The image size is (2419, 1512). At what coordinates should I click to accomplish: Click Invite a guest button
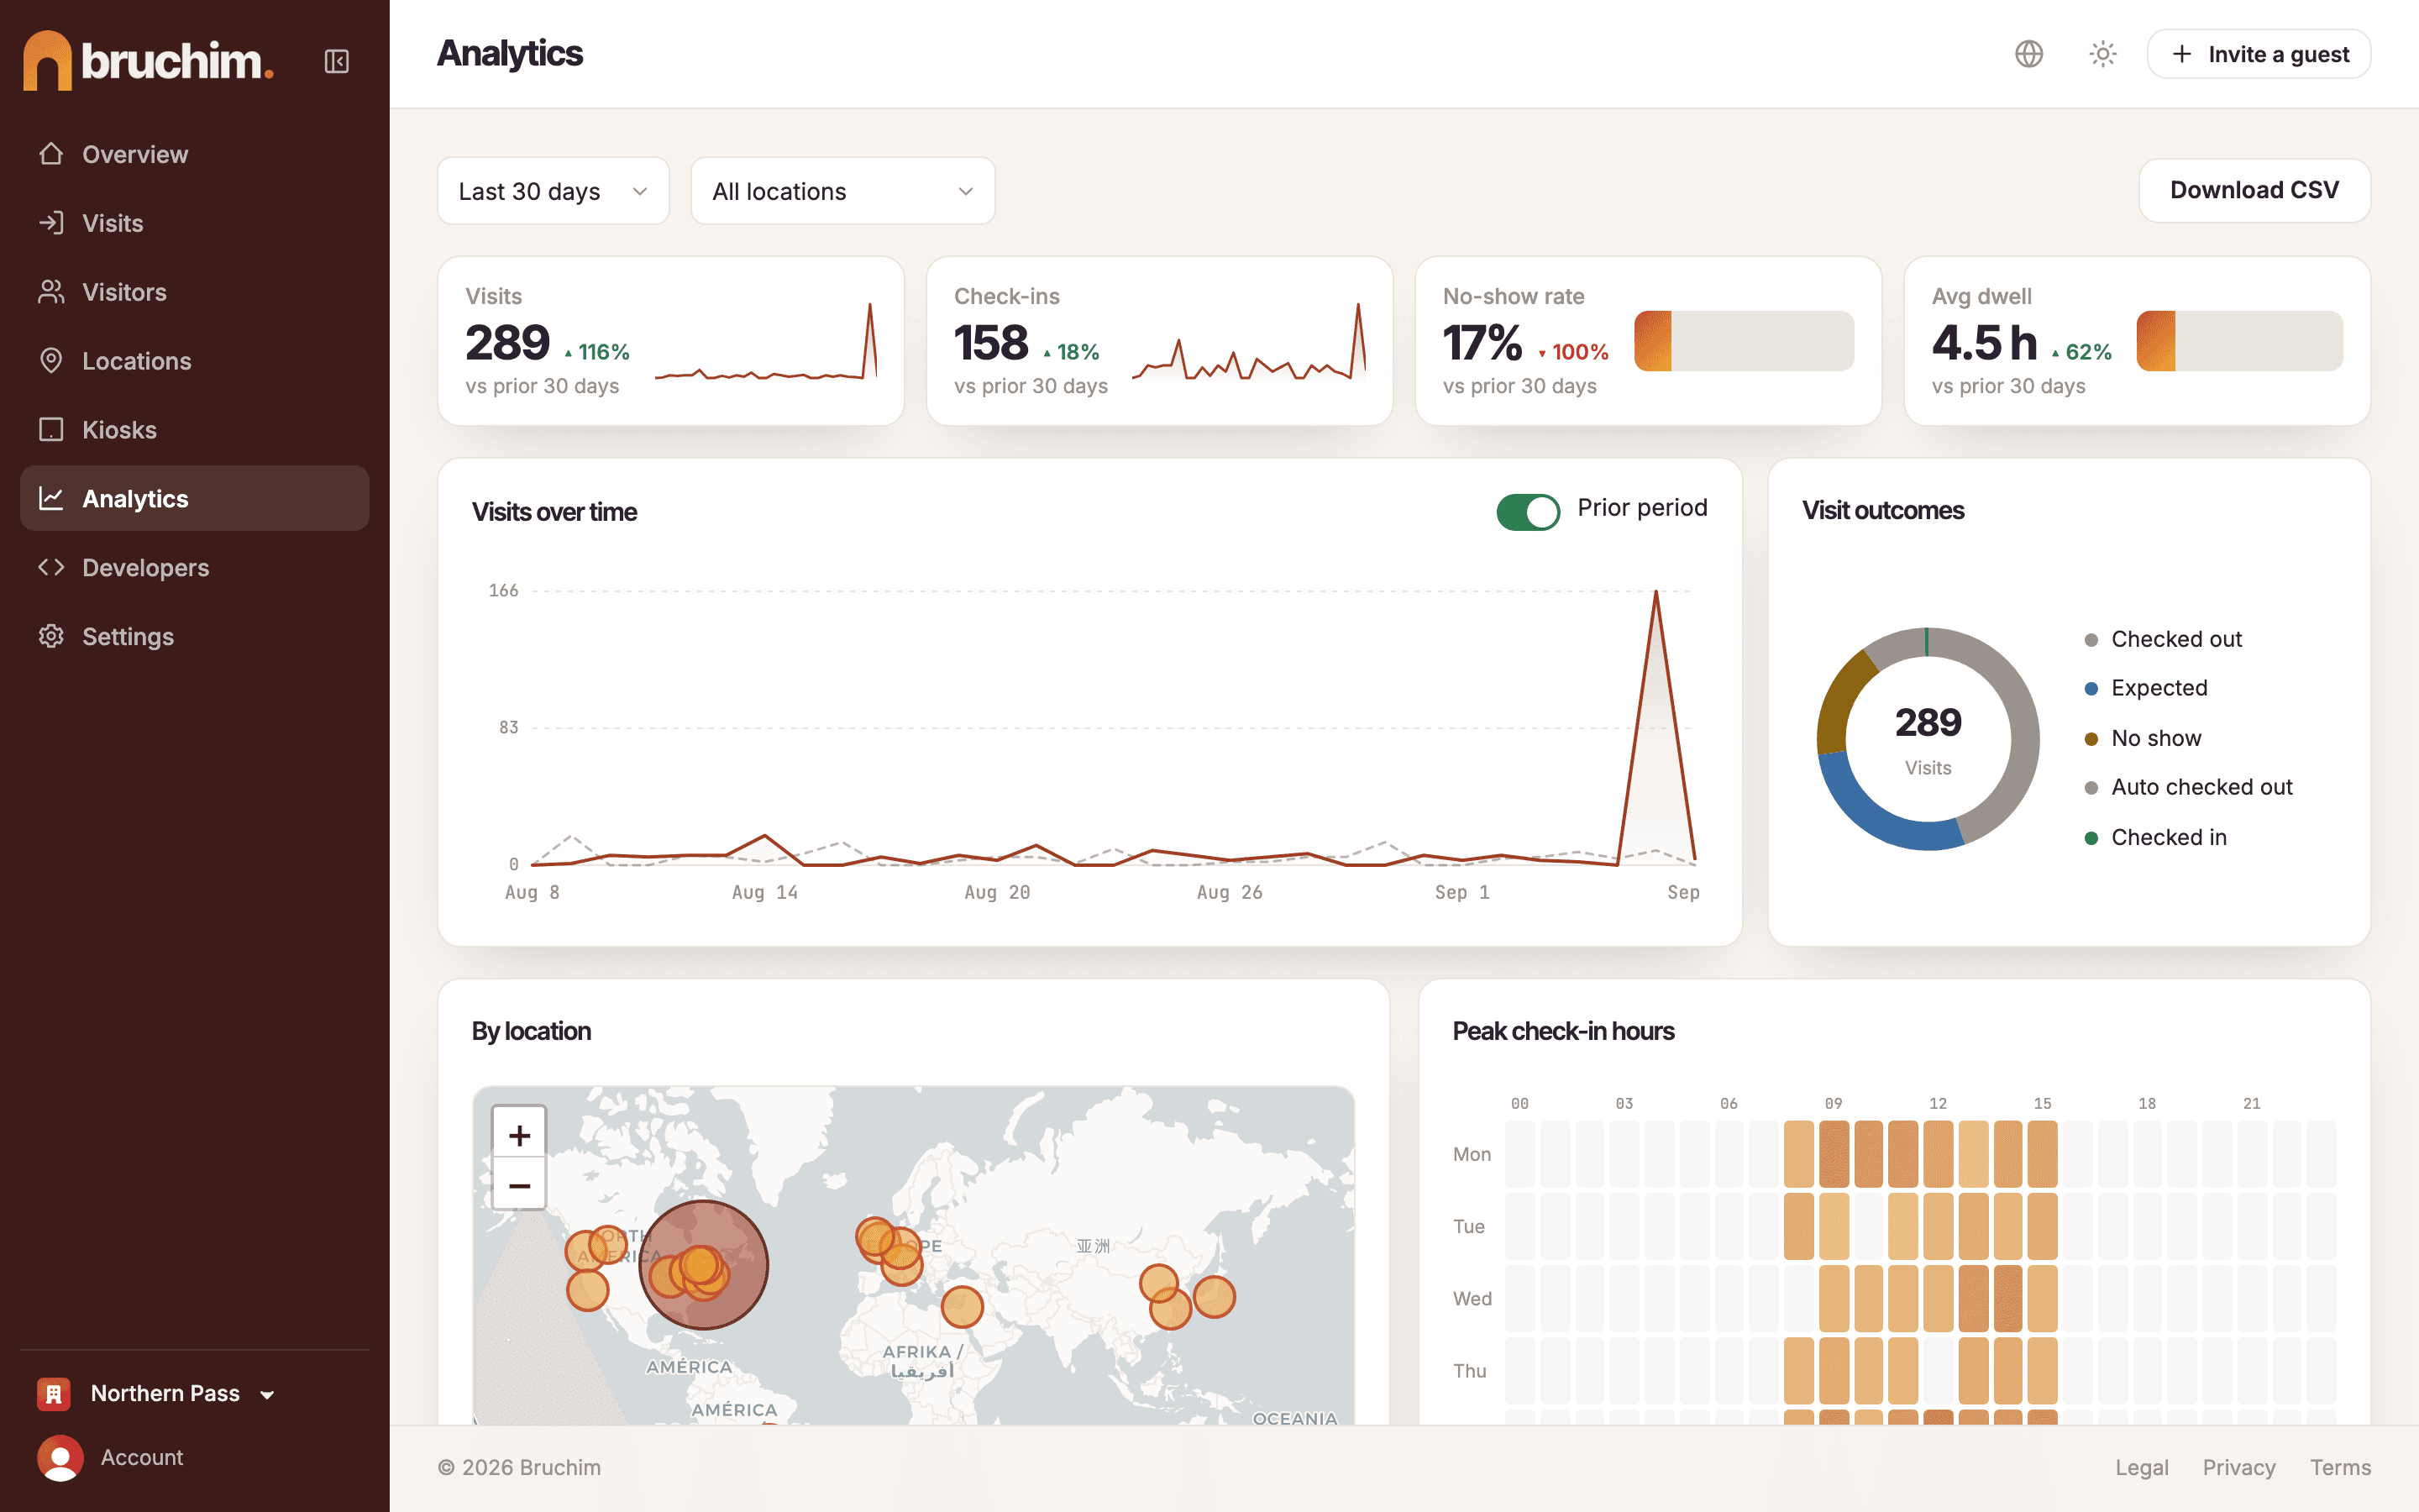(2258, 54)
